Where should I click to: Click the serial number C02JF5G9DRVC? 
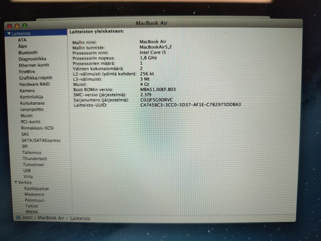(156, 100)
